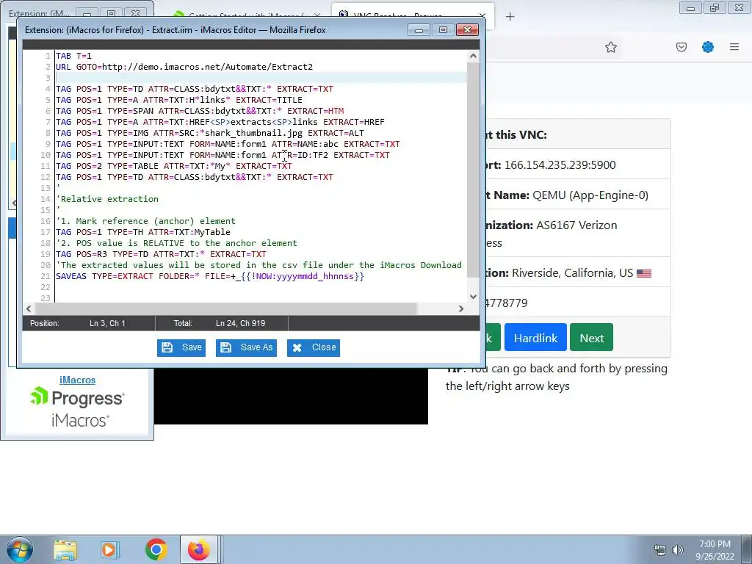Click the QEMU (App-Engine-0) name text
The height and width of the screenshot is (564, 752).
(x=590, y=195)
